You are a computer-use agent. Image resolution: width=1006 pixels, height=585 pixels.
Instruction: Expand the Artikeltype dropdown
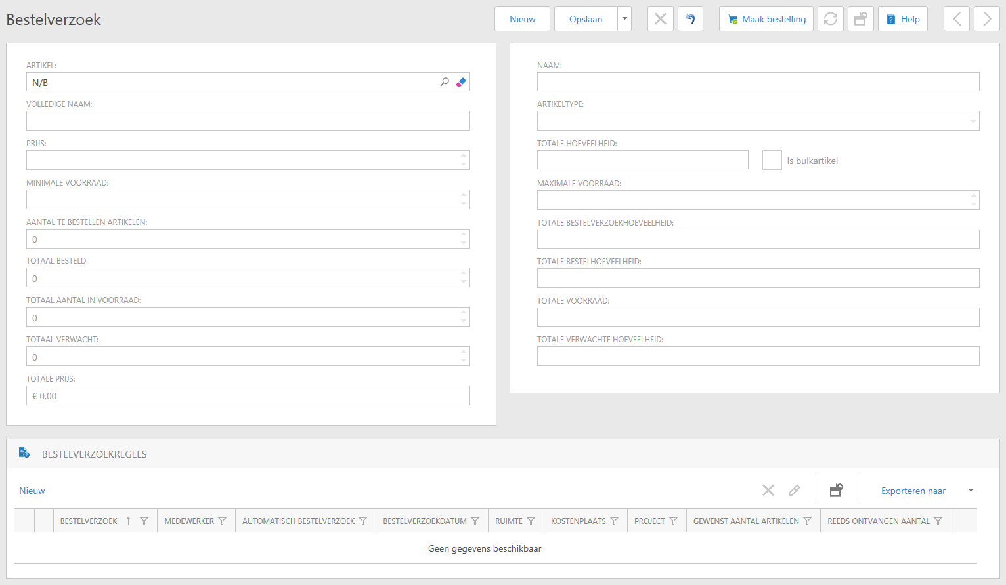[x=973, y=121]
